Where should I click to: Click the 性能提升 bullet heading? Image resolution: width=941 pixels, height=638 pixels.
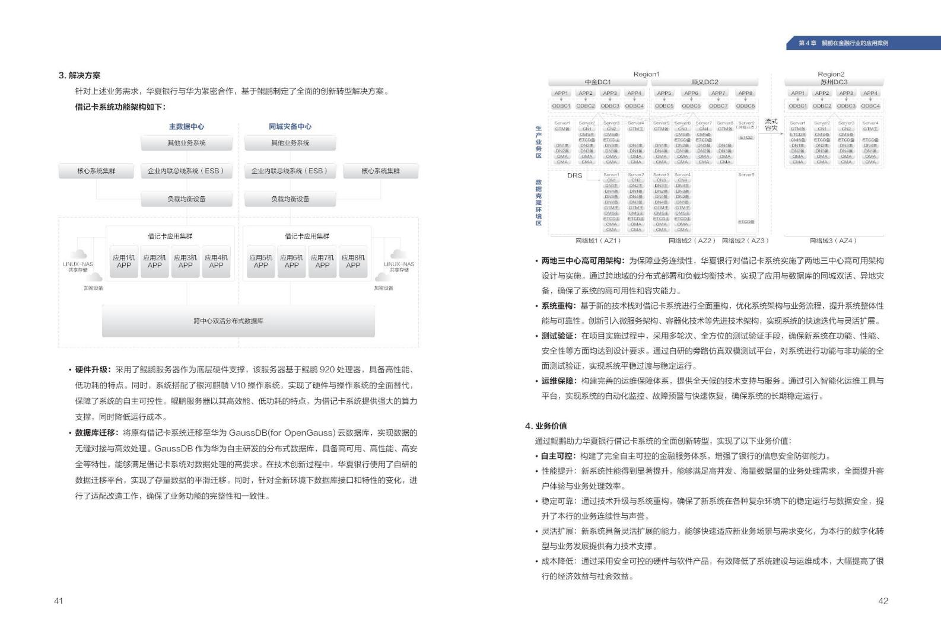(558, 471)
